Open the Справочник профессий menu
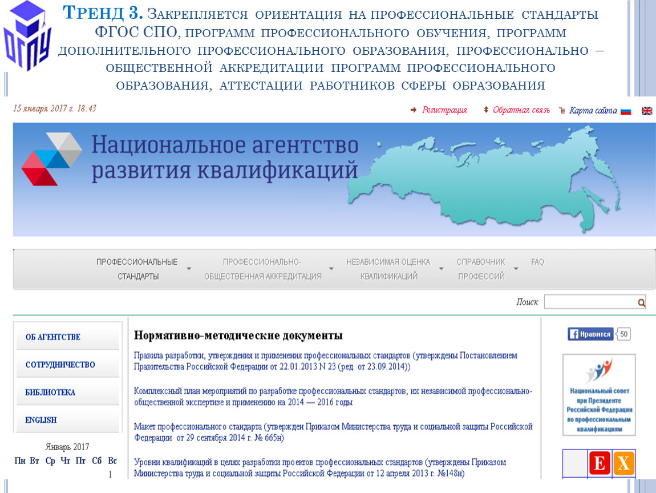Image resolution: width=656 pixels, height=493 pixels. [481, 269]
